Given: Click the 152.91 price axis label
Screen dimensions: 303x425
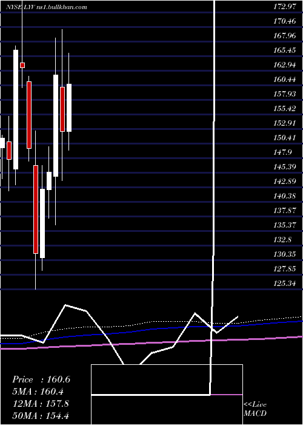Looking at the screenshot, I should 285,123.
